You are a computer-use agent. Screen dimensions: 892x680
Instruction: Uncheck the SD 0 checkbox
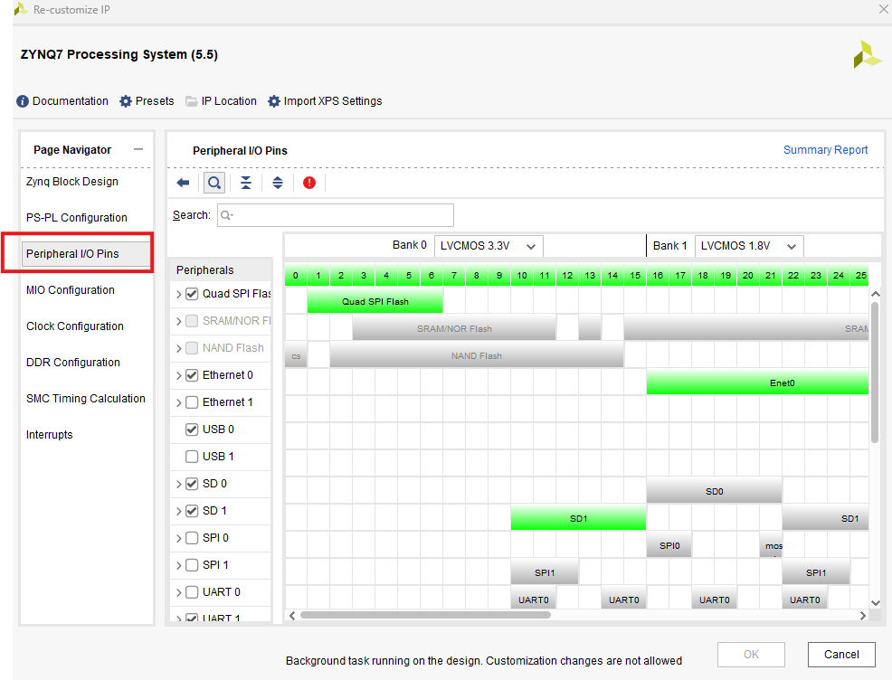click(193, 484)
